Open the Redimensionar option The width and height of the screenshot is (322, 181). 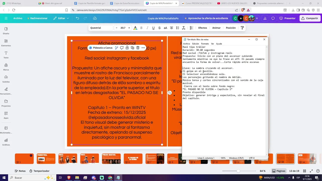coord(37,18)
